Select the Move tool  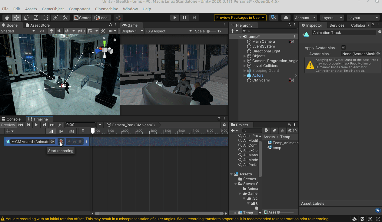[17, 18]
